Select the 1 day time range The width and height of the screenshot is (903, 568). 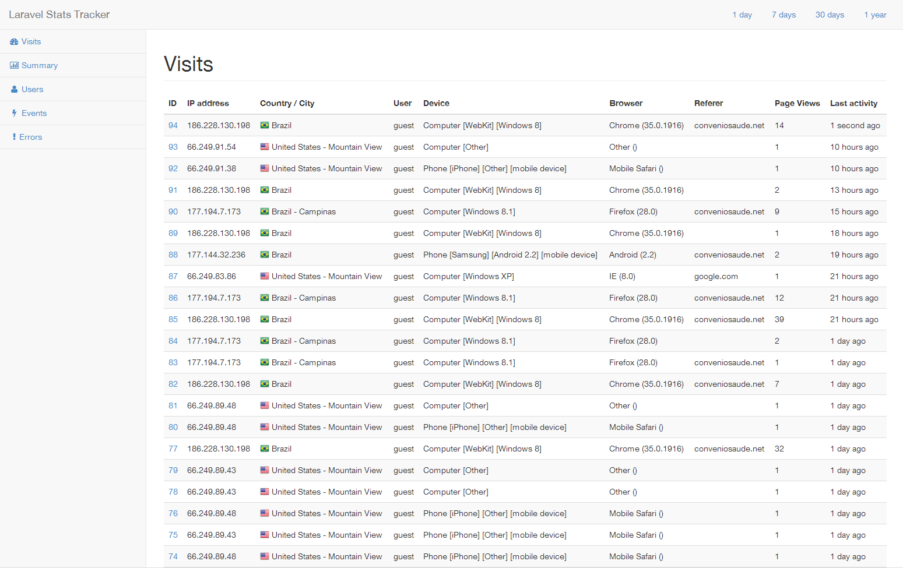point(742,15)
